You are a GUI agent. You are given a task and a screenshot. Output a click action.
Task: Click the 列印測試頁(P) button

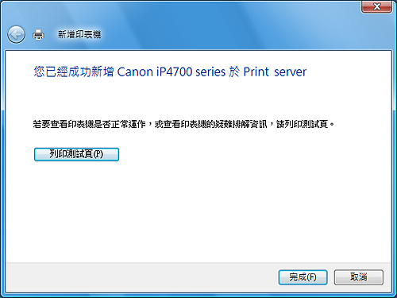point(76,154)
